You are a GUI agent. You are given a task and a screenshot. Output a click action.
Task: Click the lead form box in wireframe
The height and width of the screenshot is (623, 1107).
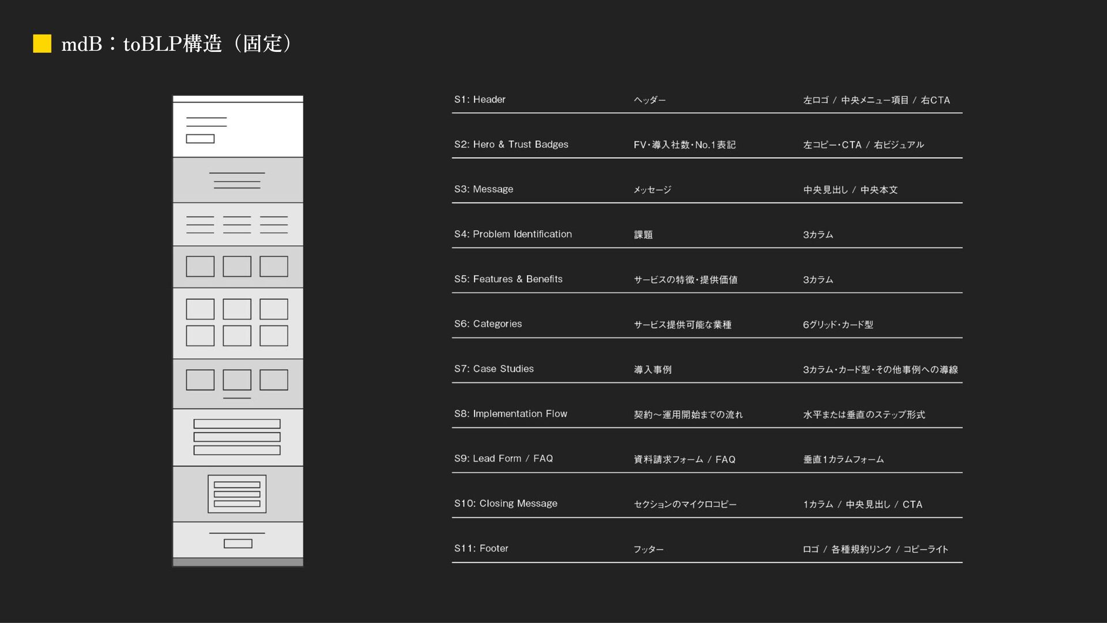237,494
